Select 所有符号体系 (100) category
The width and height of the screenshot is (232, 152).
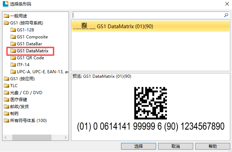tap(28, 121)
